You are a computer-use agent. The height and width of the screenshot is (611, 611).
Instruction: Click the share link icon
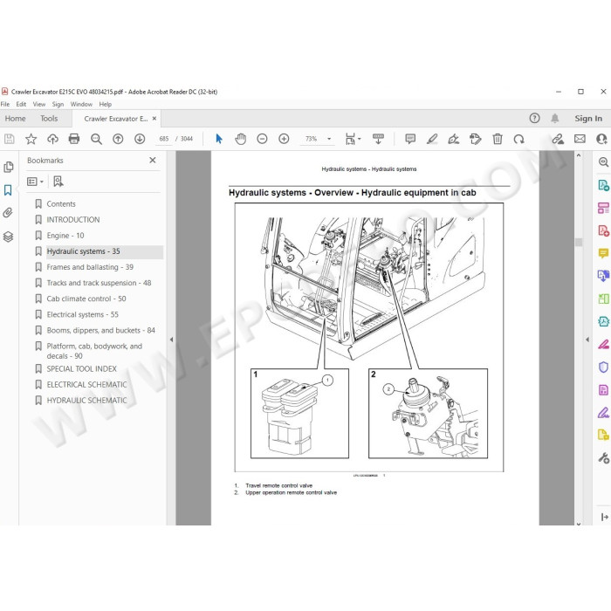pyautogui.click(x=558, y=139)
